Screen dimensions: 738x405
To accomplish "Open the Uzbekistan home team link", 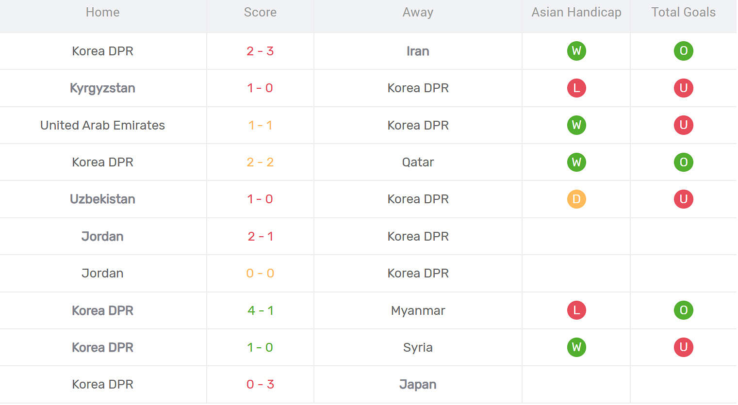I will pyautogui.click(x=102, y=199).
